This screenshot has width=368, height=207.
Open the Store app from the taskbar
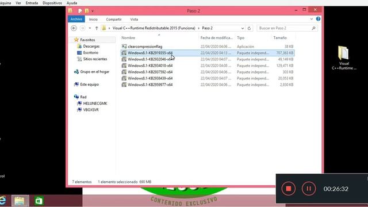[39, 201]
